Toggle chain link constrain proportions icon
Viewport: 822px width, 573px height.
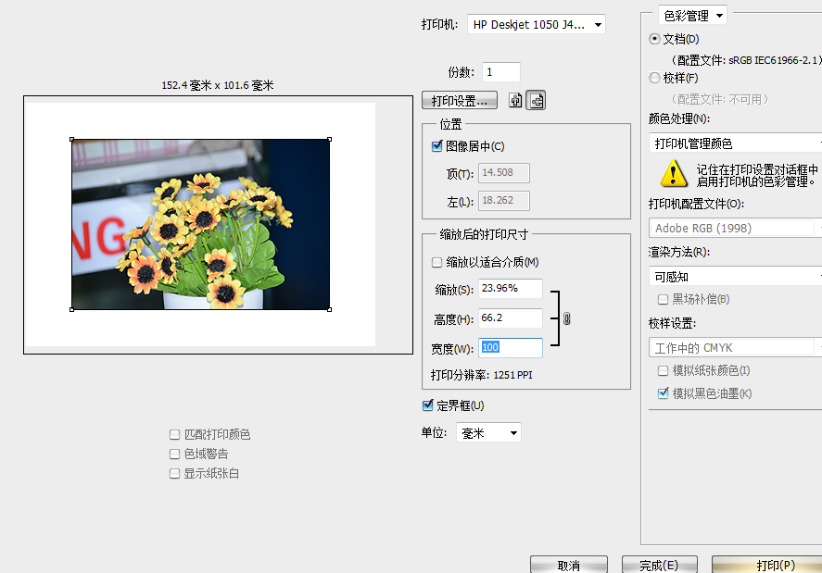pos(567,318)
